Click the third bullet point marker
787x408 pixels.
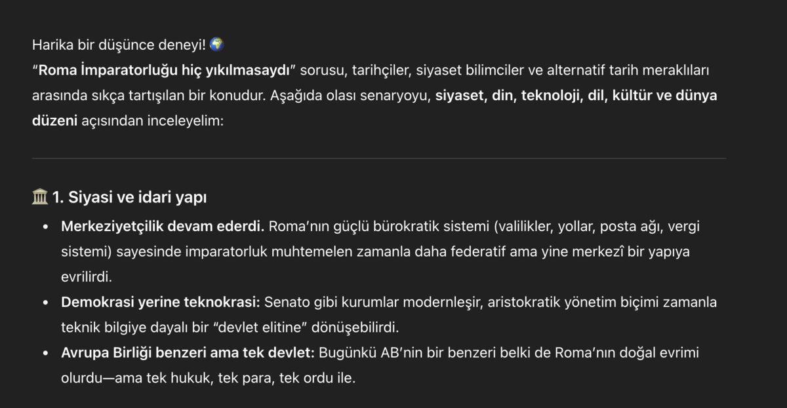point(45,354)
